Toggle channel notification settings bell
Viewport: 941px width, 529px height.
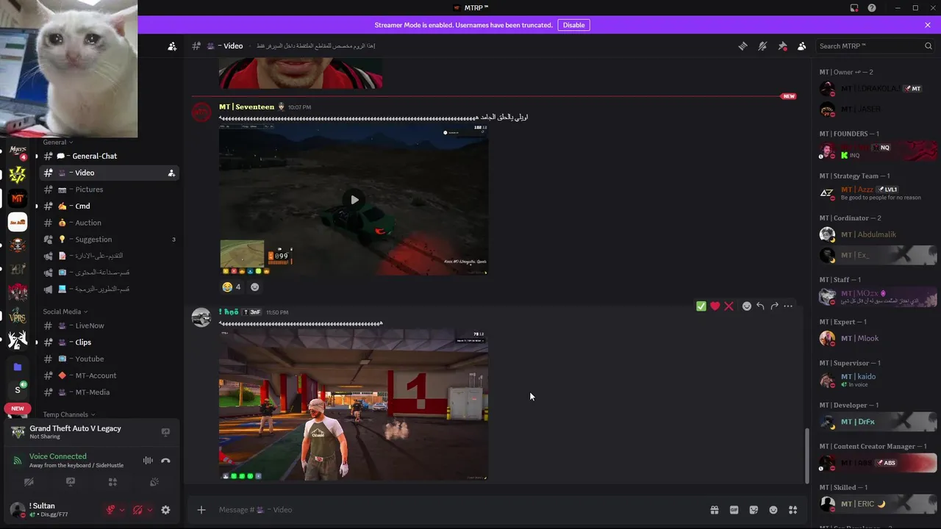762,46
